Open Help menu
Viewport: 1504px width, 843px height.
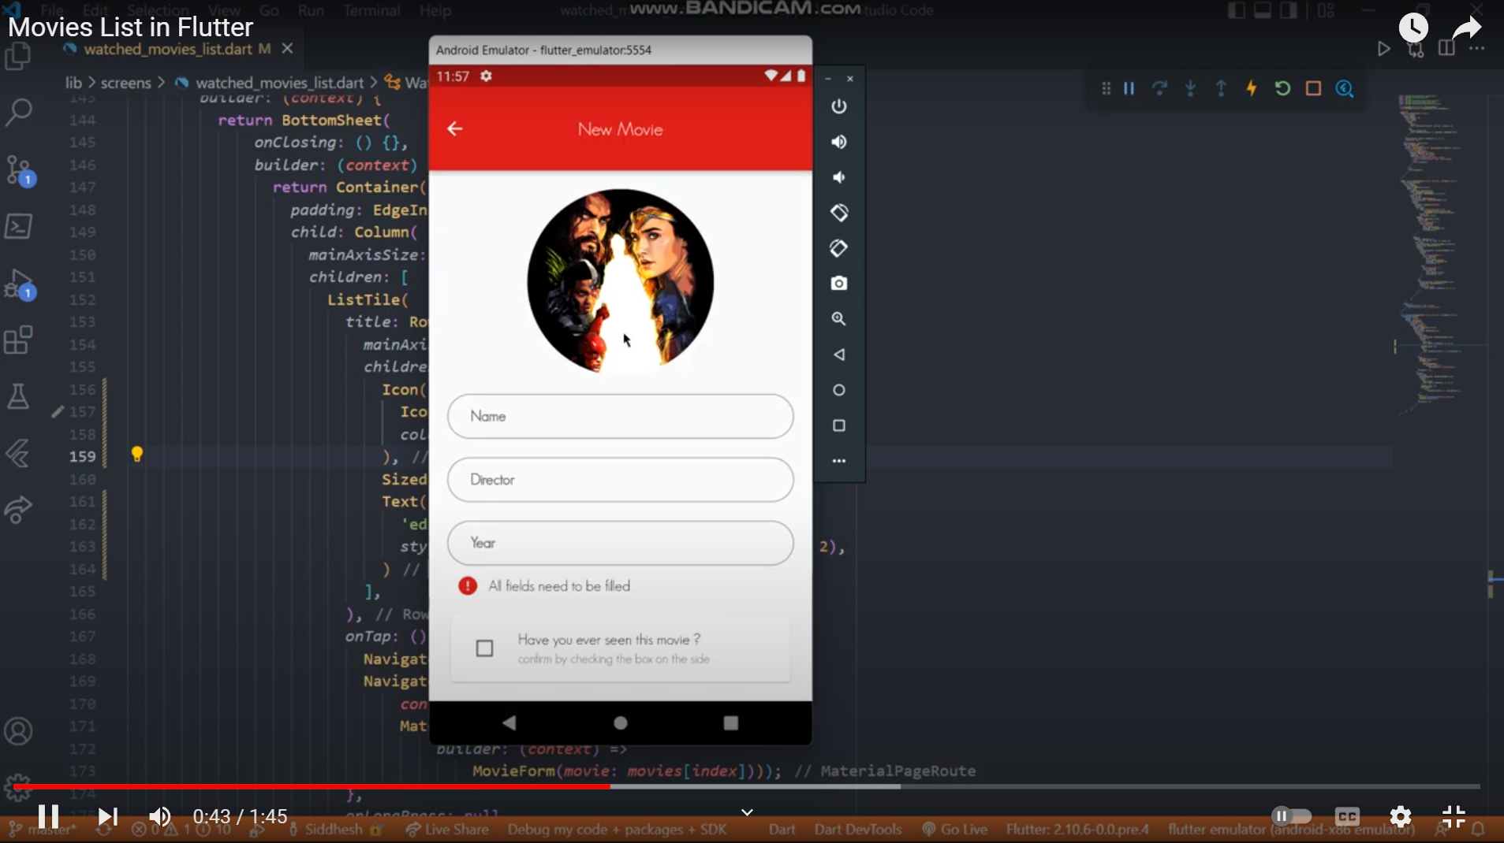435,10
